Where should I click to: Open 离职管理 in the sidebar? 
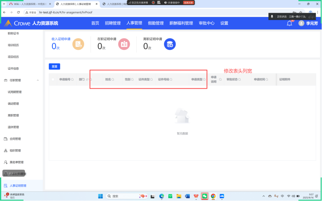tap(13, 115)
